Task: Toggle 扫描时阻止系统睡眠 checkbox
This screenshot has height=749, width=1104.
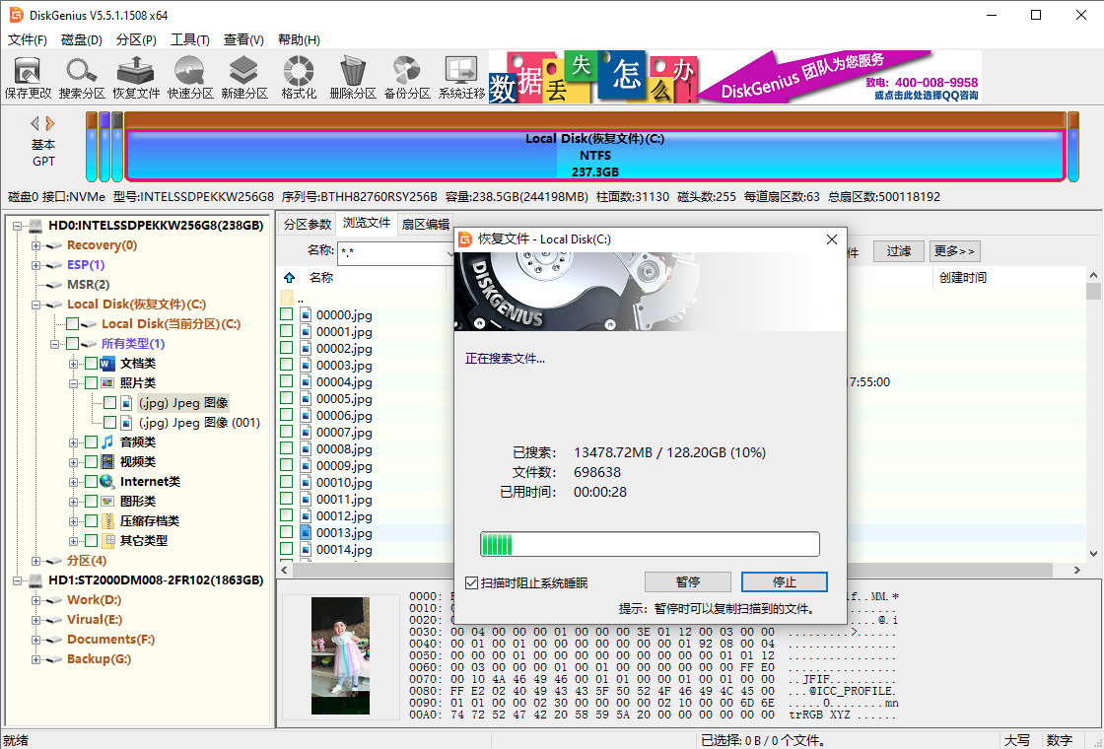Action: pyautogui.click(x=472, y=582)
